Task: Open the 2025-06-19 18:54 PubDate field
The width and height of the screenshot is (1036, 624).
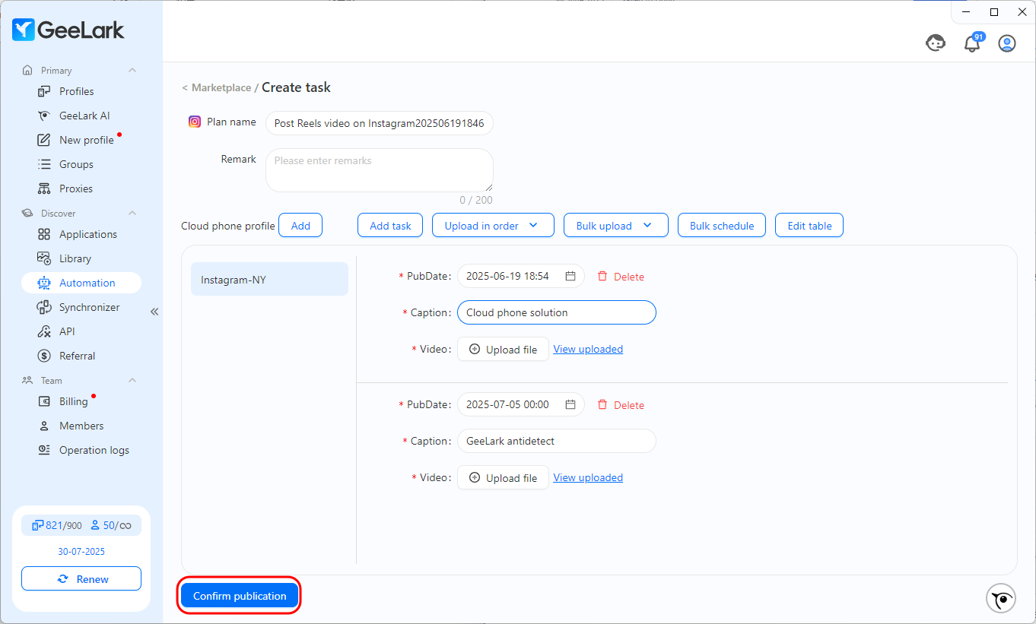Action: 520,276
